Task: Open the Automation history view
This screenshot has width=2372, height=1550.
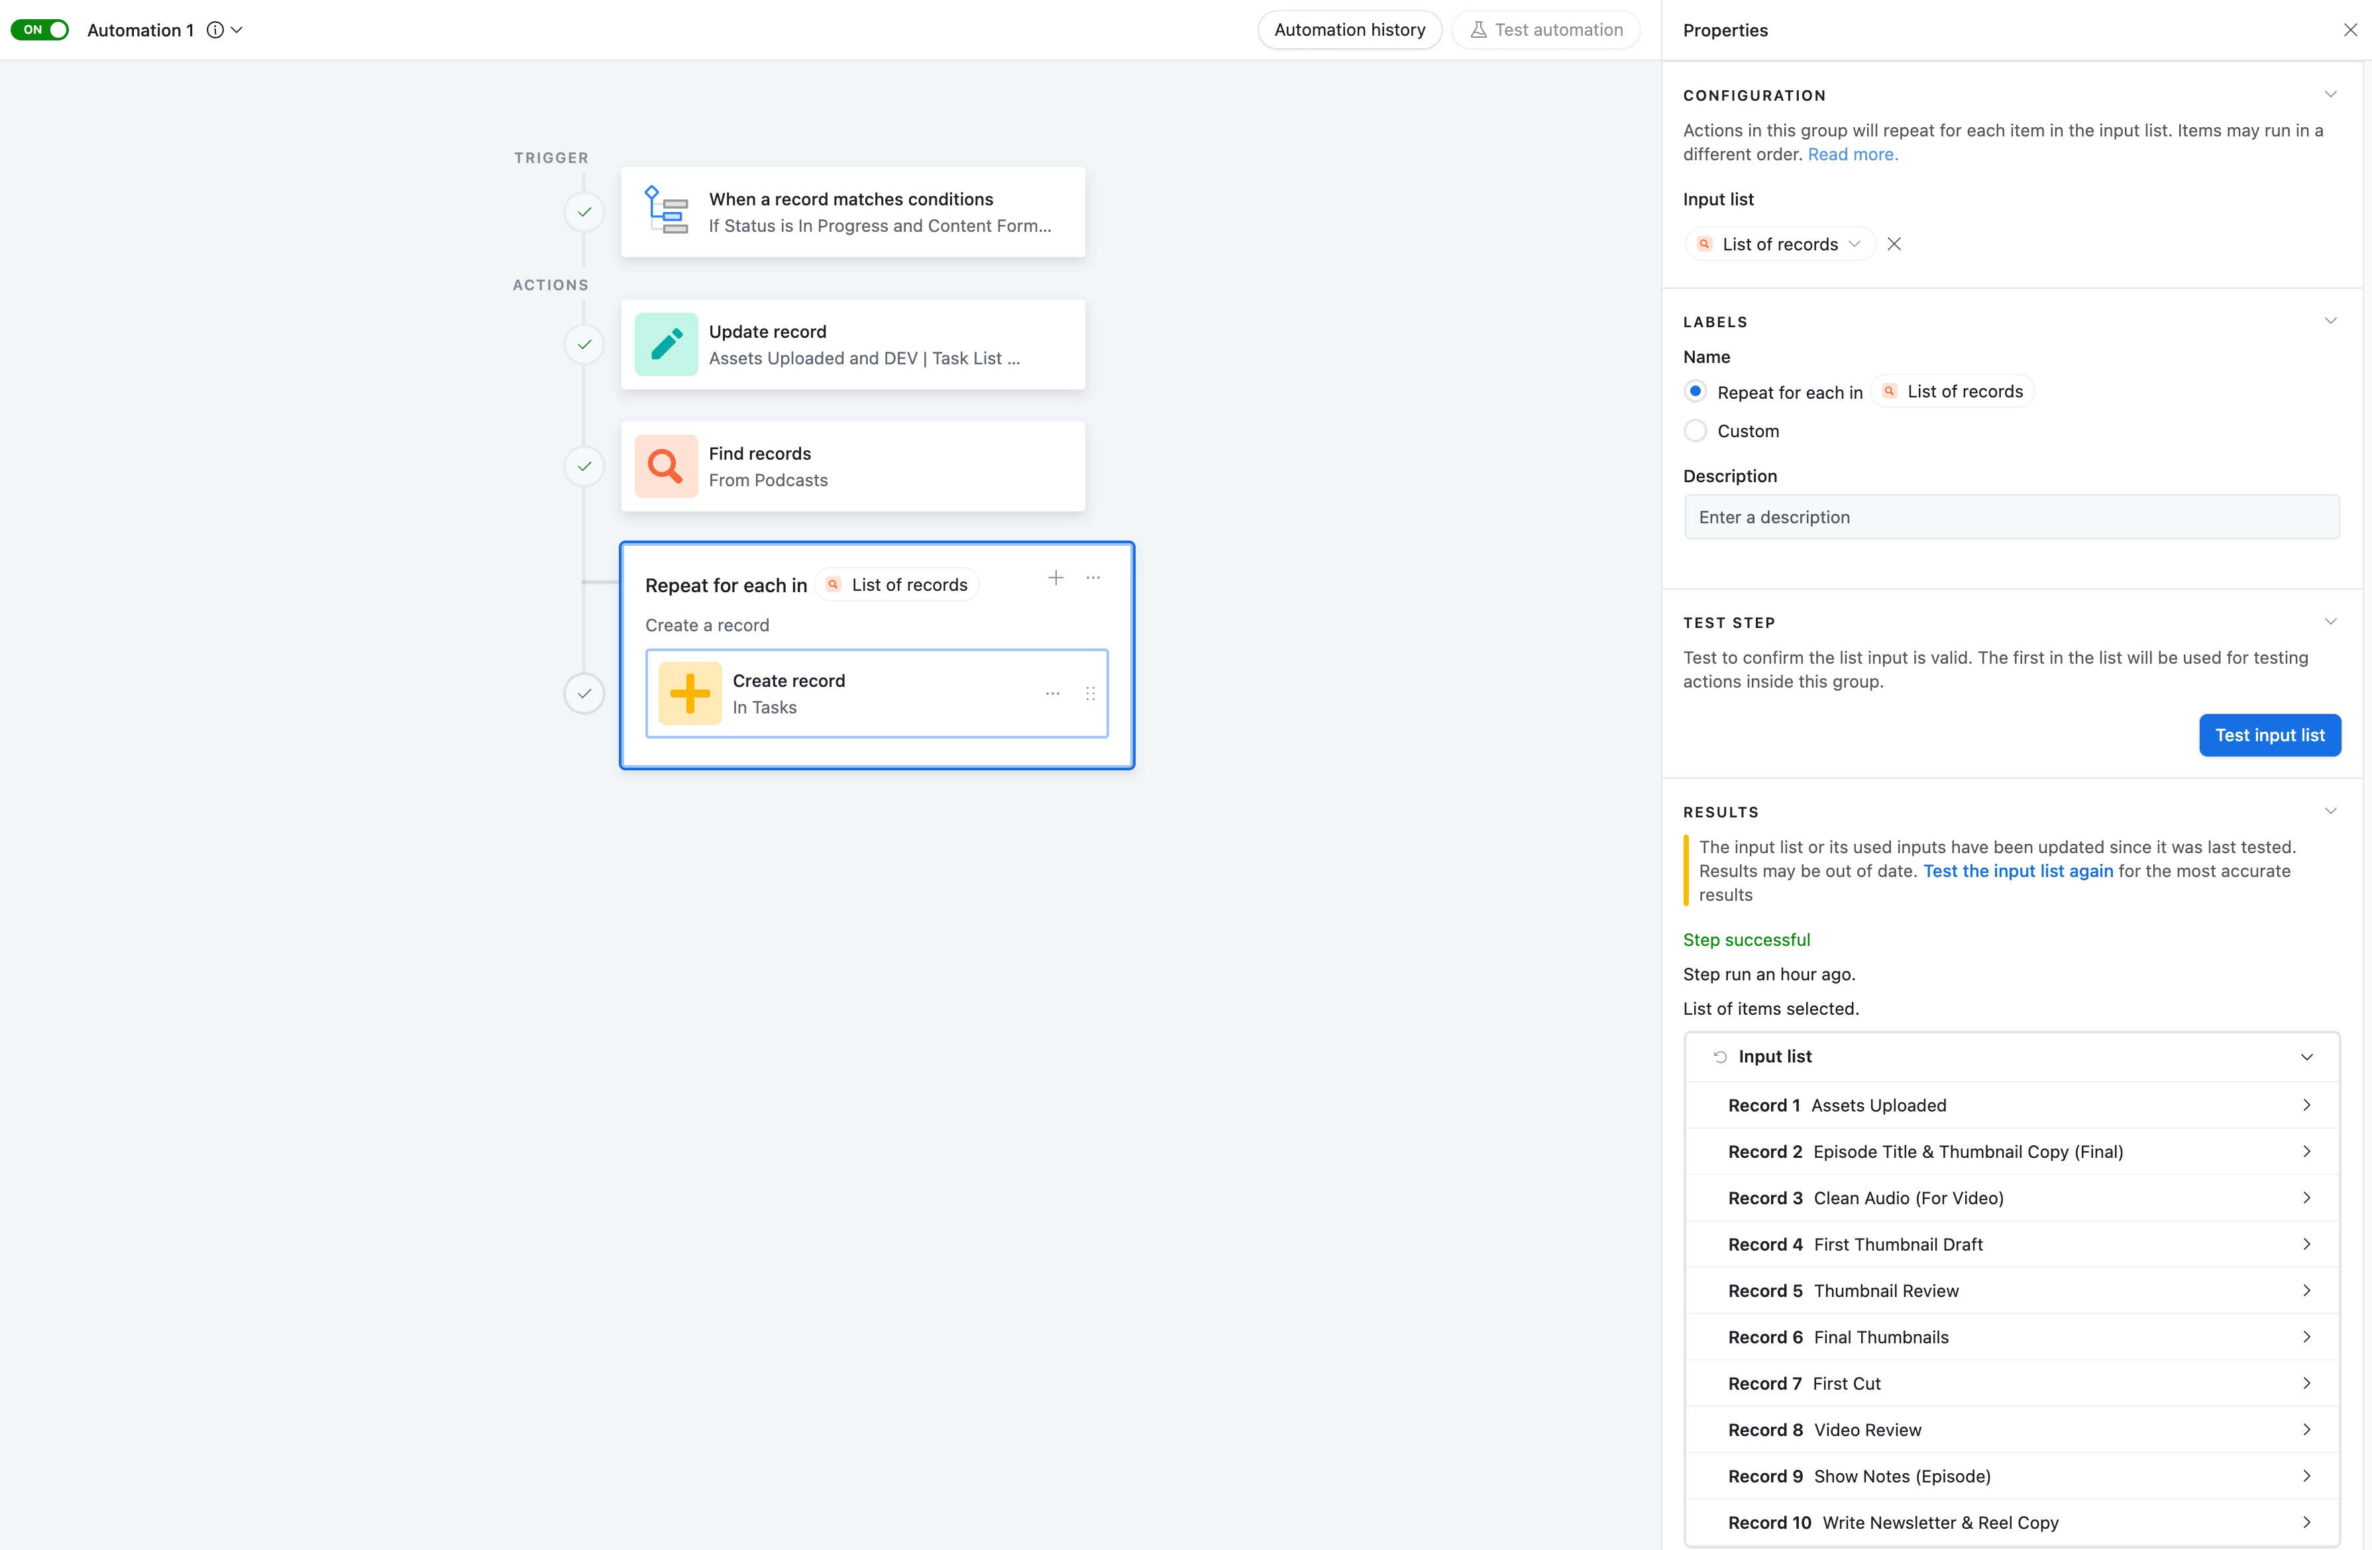Action: 1350,30
